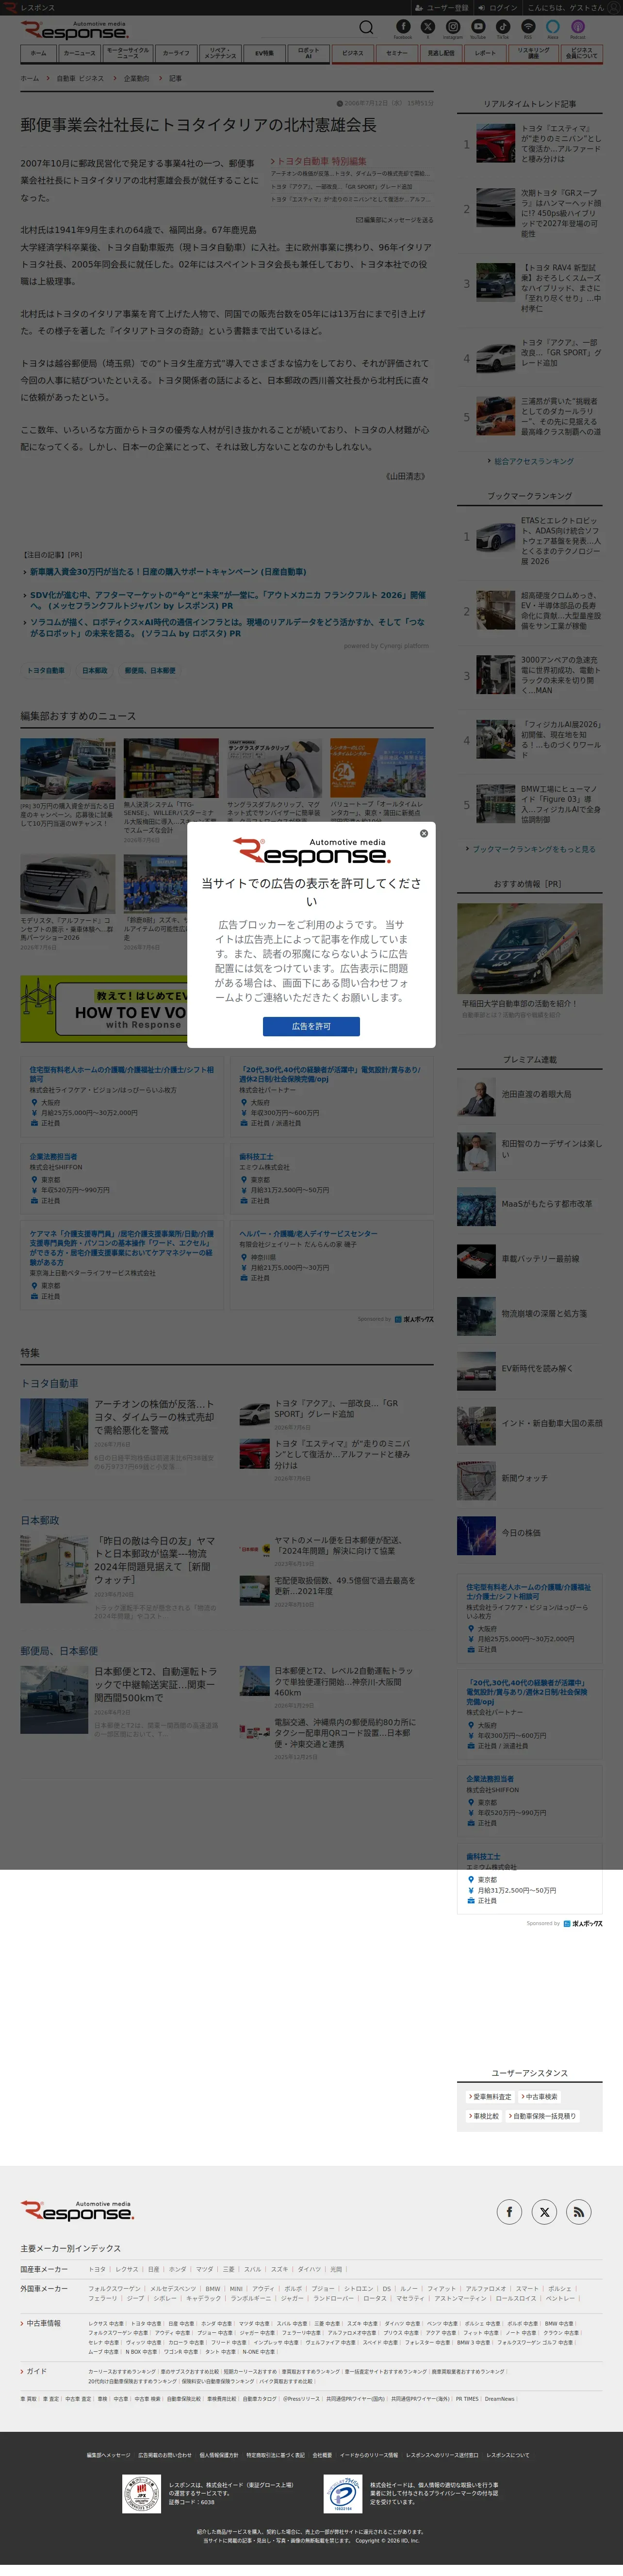623x2576 pixels.
Task: Open the 見逃し配信 navigation tab
Action: pyautogui.click(x=441, y=53)
